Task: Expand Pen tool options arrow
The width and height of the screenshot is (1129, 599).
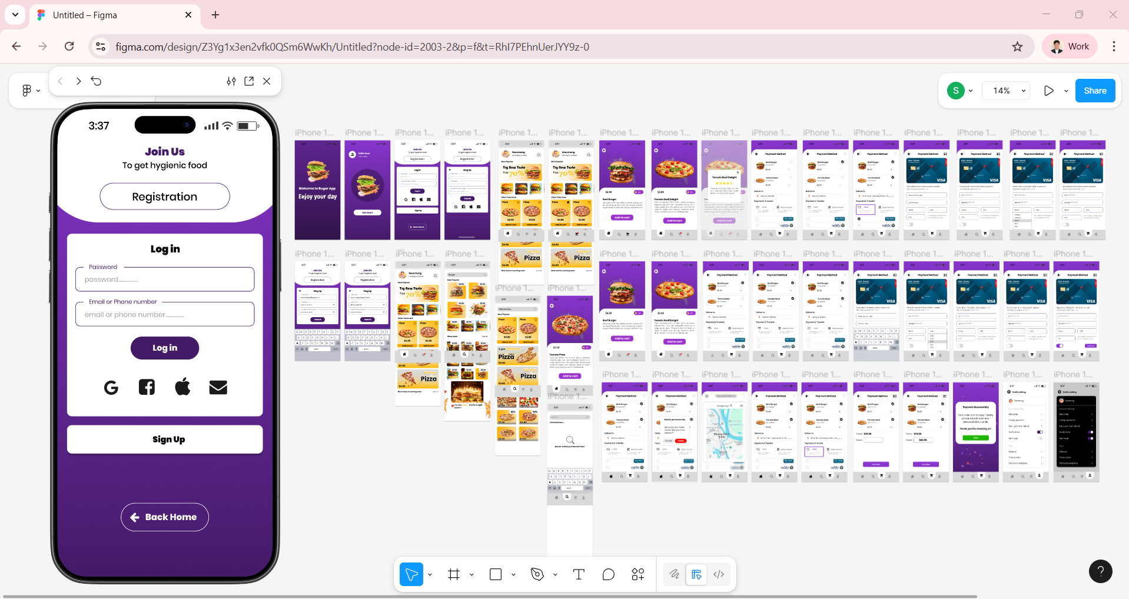Action: pos(555,574)
